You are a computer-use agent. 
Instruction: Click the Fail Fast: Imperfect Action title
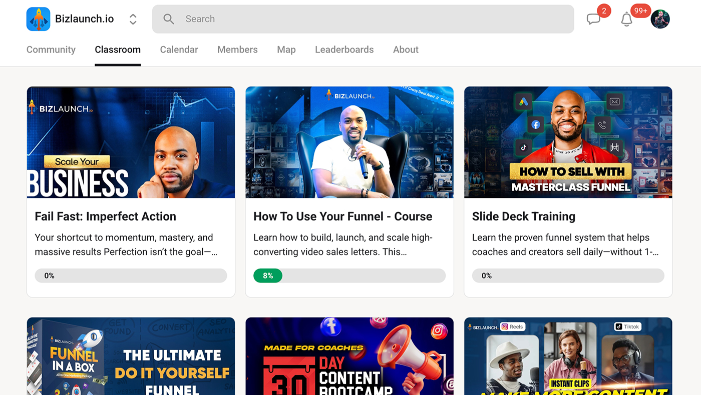coord(106,216)
